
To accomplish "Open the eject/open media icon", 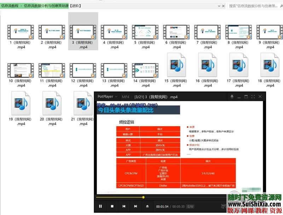I will 147,206.
